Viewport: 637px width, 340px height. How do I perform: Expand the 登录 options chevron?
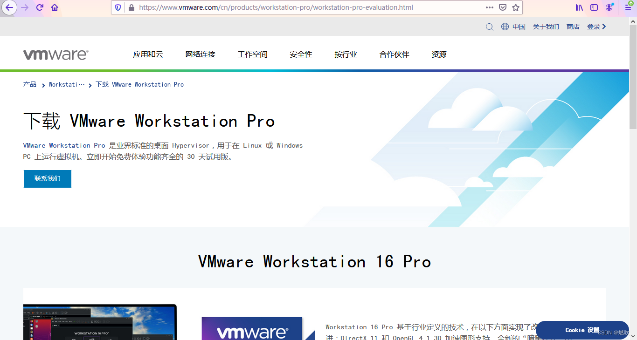click(x=604, y=27)
